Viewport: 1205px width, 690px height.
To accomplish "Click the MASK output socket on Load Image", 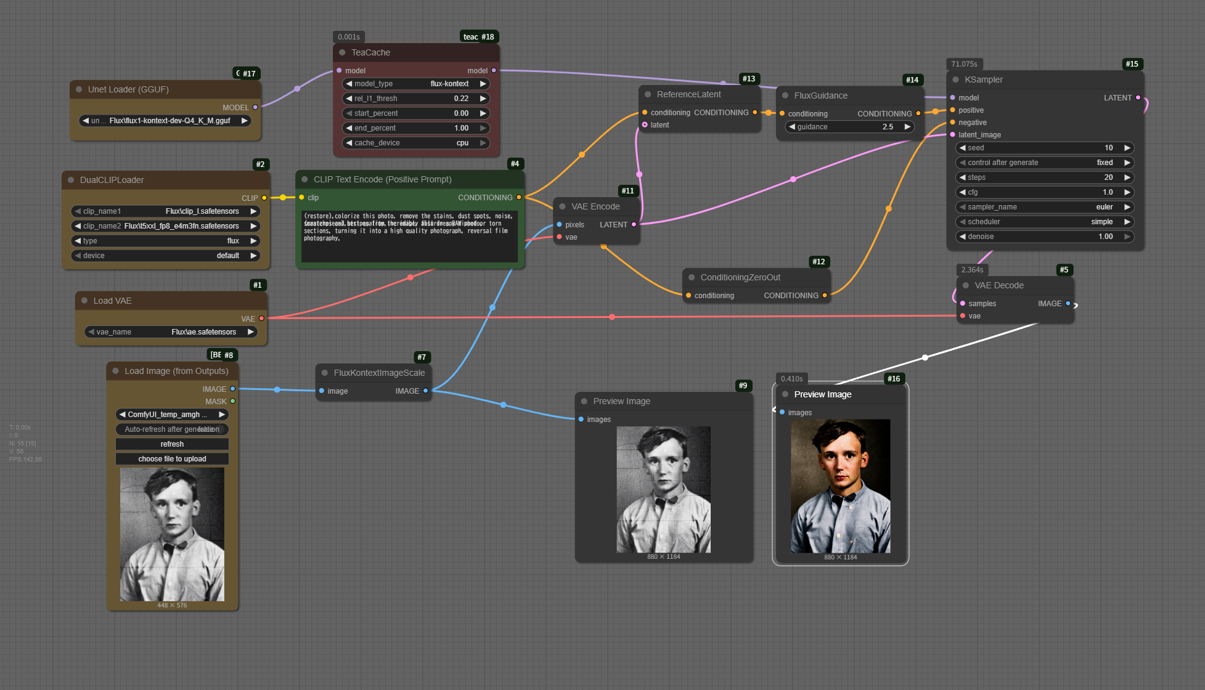I will tap(232, 401).
